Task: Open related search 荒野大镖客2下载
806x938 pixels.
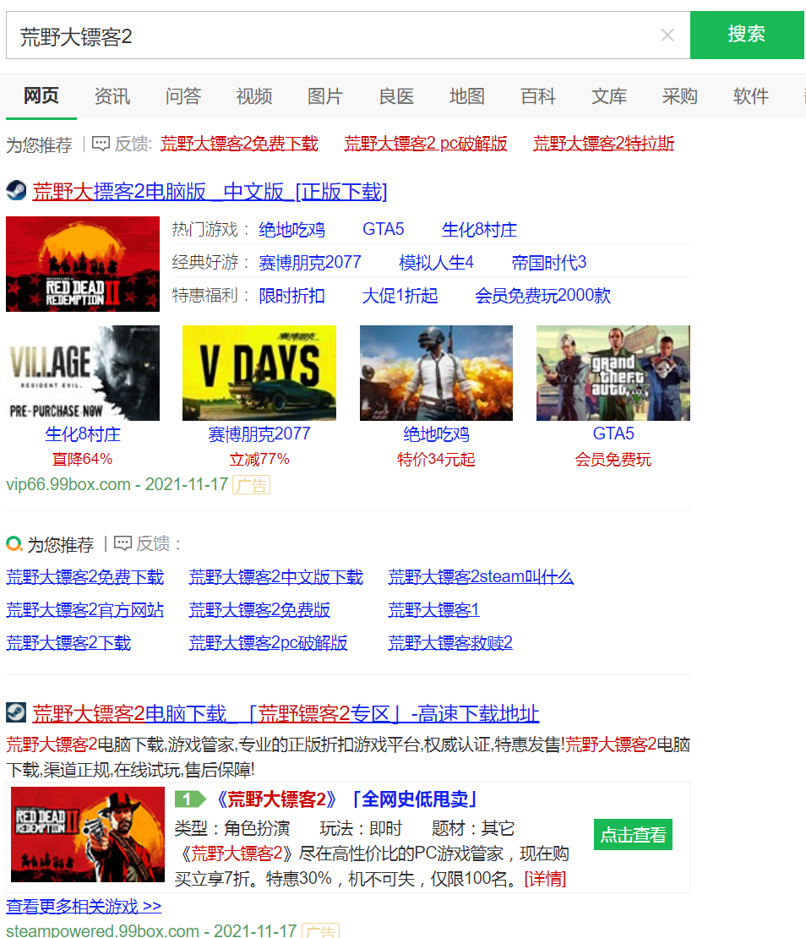Action: point(68,643)
